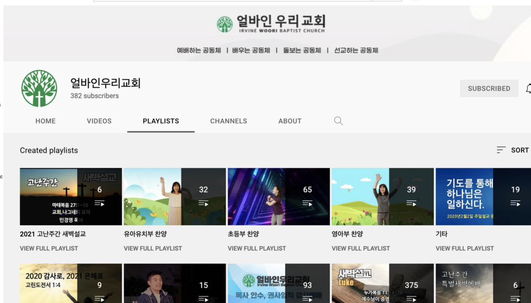Click the 초등부 찬양 playlist title
This screenshot has width=531, height=303.
pyautogui.click(x=243, y=234)
